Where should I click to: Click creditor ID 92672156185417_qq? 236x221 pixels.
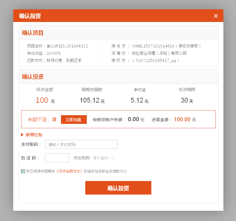coord(156,61)
